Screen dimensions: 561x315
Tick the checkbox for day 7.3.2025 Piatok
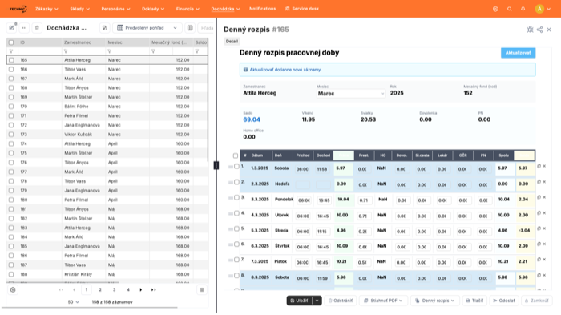(x=236, y=260)
